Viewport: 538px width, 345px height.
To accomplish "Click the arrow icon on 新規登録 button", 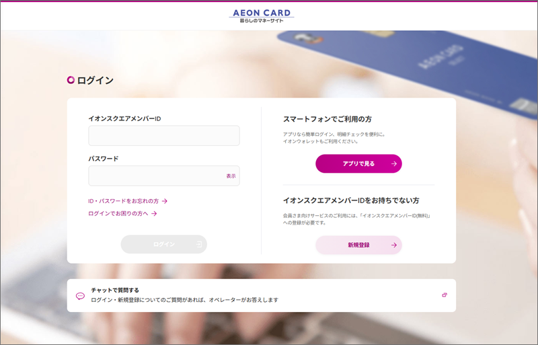I will [x=394, y=245].
